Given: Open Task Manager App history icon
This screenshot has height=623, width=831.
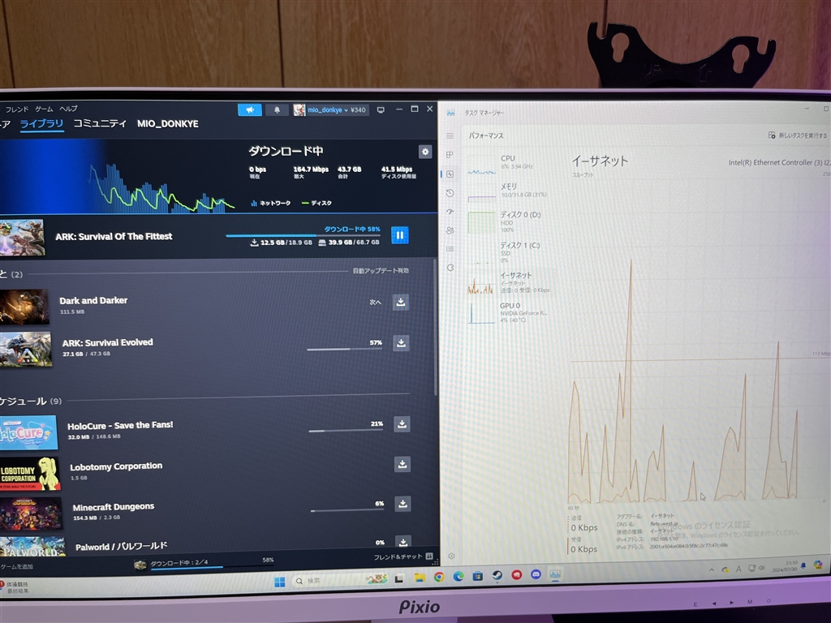Looking at the screenshot, I should [450, 193].
